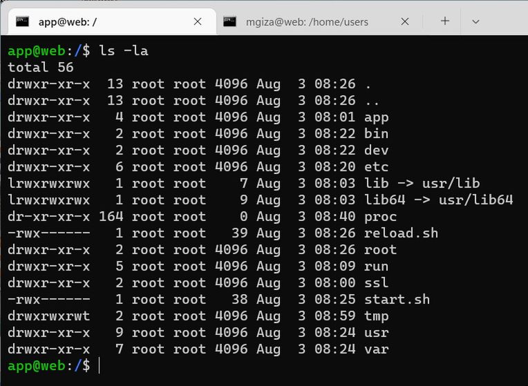Click the cursor at bottom prompt
Viewport: 528px width, 386px height.
100,366
